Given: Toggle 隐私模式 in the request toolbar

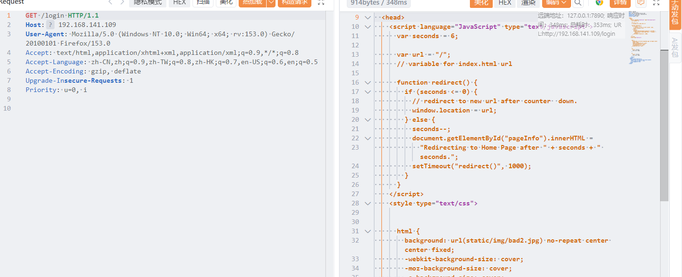Looking at the screenshot, I should pos(148,2).
